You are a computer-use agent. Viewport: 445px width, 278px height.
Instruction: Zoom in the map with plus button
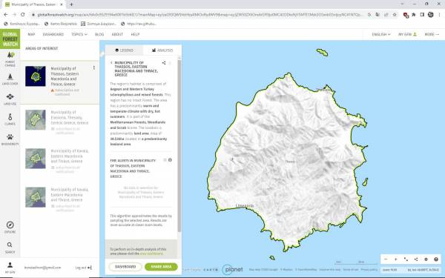[x=395, y=259]
